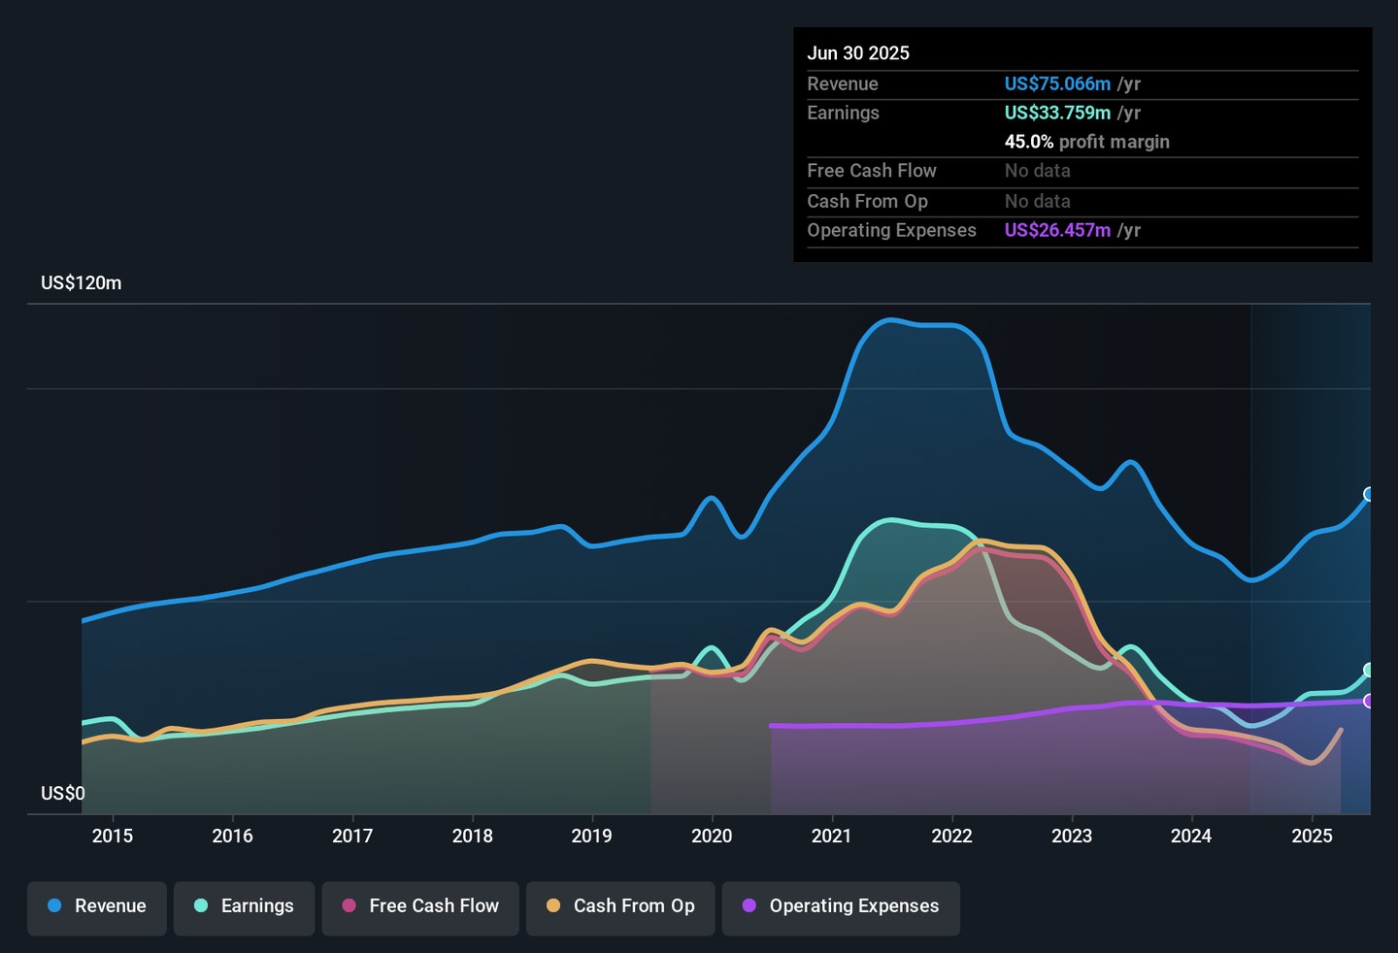The height and width of the screenshot is (953, 1398).
Task: Click the 2020 x-axis year label
Action: 712,836
